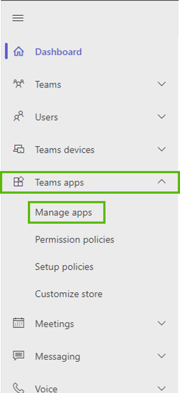Screen dimensions: 180x393
Task: Click the Dashboard home icon
Action: (19, 51)
